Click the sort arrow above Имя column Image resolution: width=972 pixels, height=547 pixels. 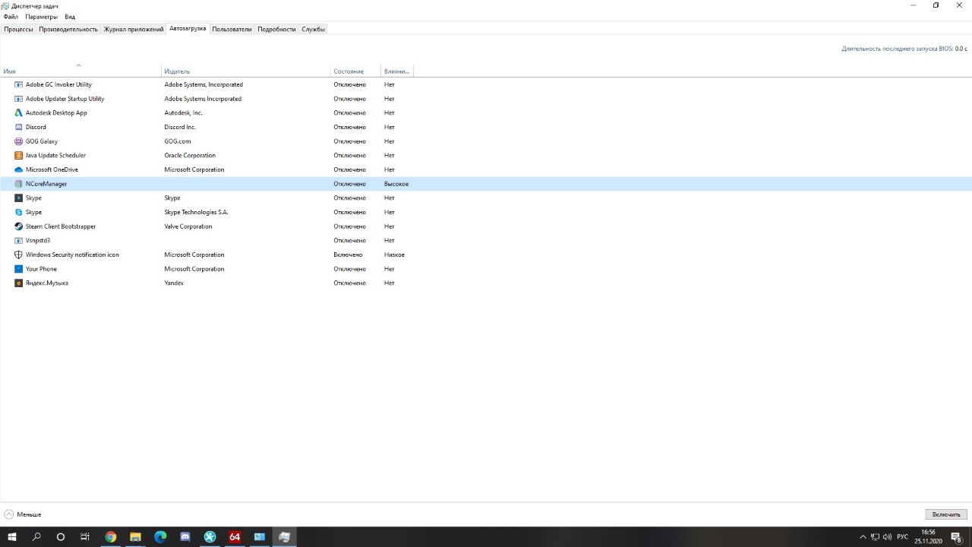(79, 65)
